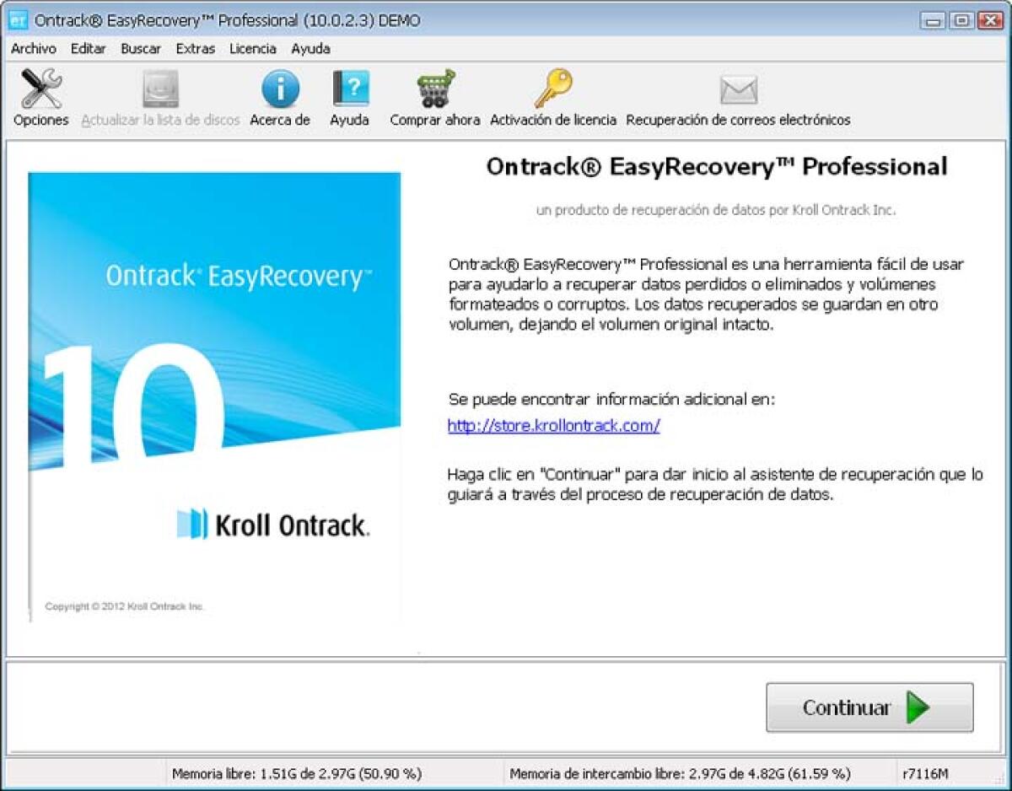Click the Actualizar la lista de discos icon
Image resolution: width=1012 pixels, height=791 pixels.
(159, 89)
